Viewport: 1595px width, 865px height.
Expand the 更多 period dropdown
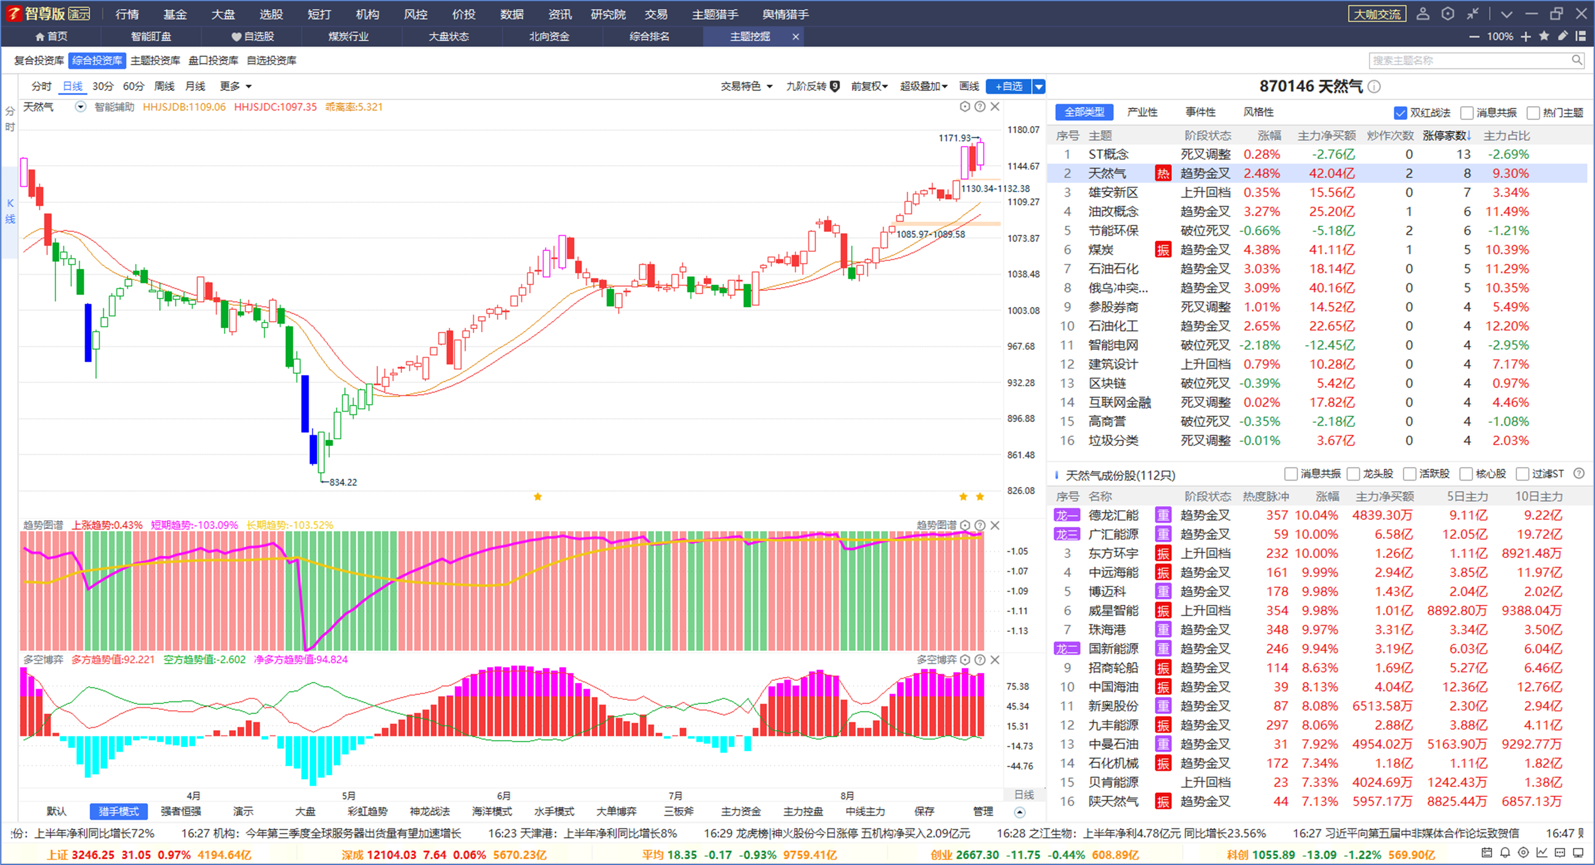(x=236, y=86)
